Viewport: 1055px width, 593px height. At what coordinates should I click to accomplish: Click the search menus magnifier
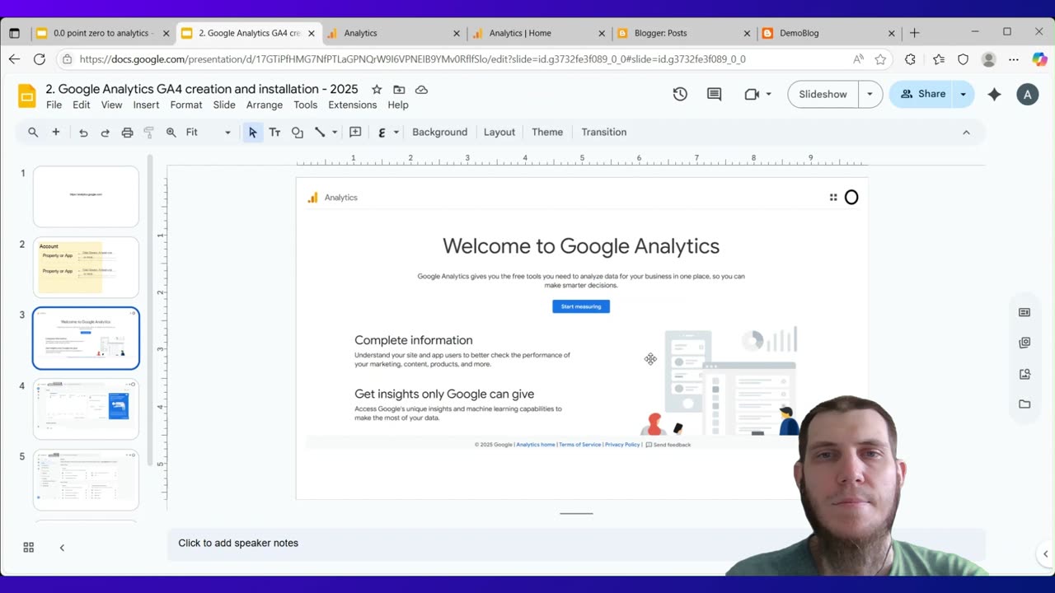point(33,132)
